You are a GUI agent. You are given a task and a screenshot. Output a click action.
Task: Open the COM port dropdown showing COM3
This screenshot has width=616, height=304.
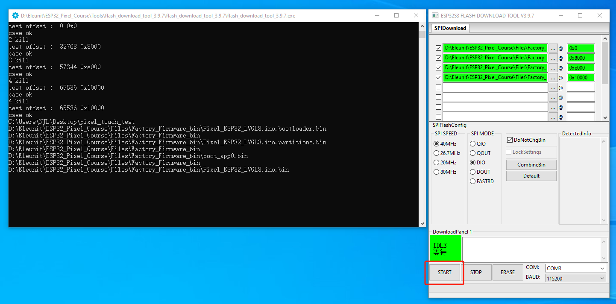tap(575, 269)
